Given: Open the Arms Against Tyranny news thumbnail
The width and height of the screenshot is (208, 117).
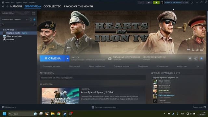Looking at the screenshot, I should (x=60, y=96).
